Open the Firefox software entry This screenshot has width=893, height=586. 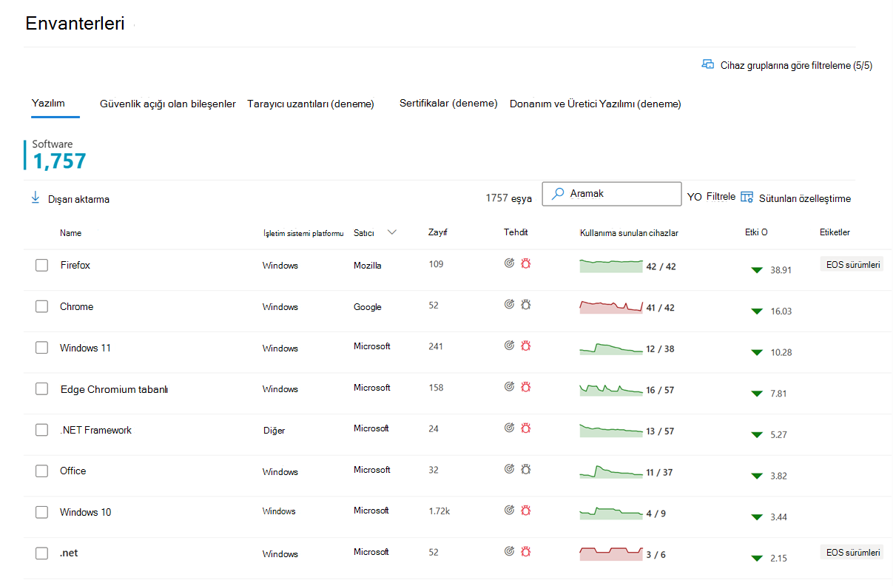pos(75,265)
